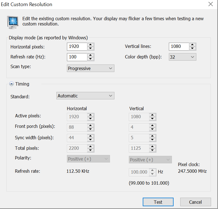Open the Timing Standard Automatic dropdown

pos(85,96)
